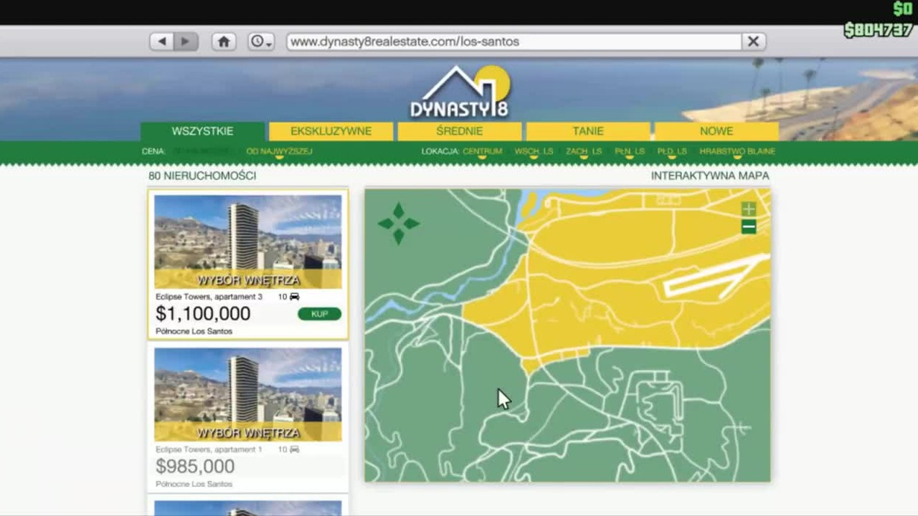Viewport: 918px width, 516px height.
Task: Select the ŚREDNIE tab
Action: coord(459,131)
